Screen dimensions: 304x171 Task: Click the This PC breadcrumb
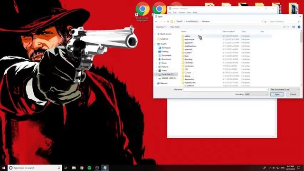tap(180, 21)
